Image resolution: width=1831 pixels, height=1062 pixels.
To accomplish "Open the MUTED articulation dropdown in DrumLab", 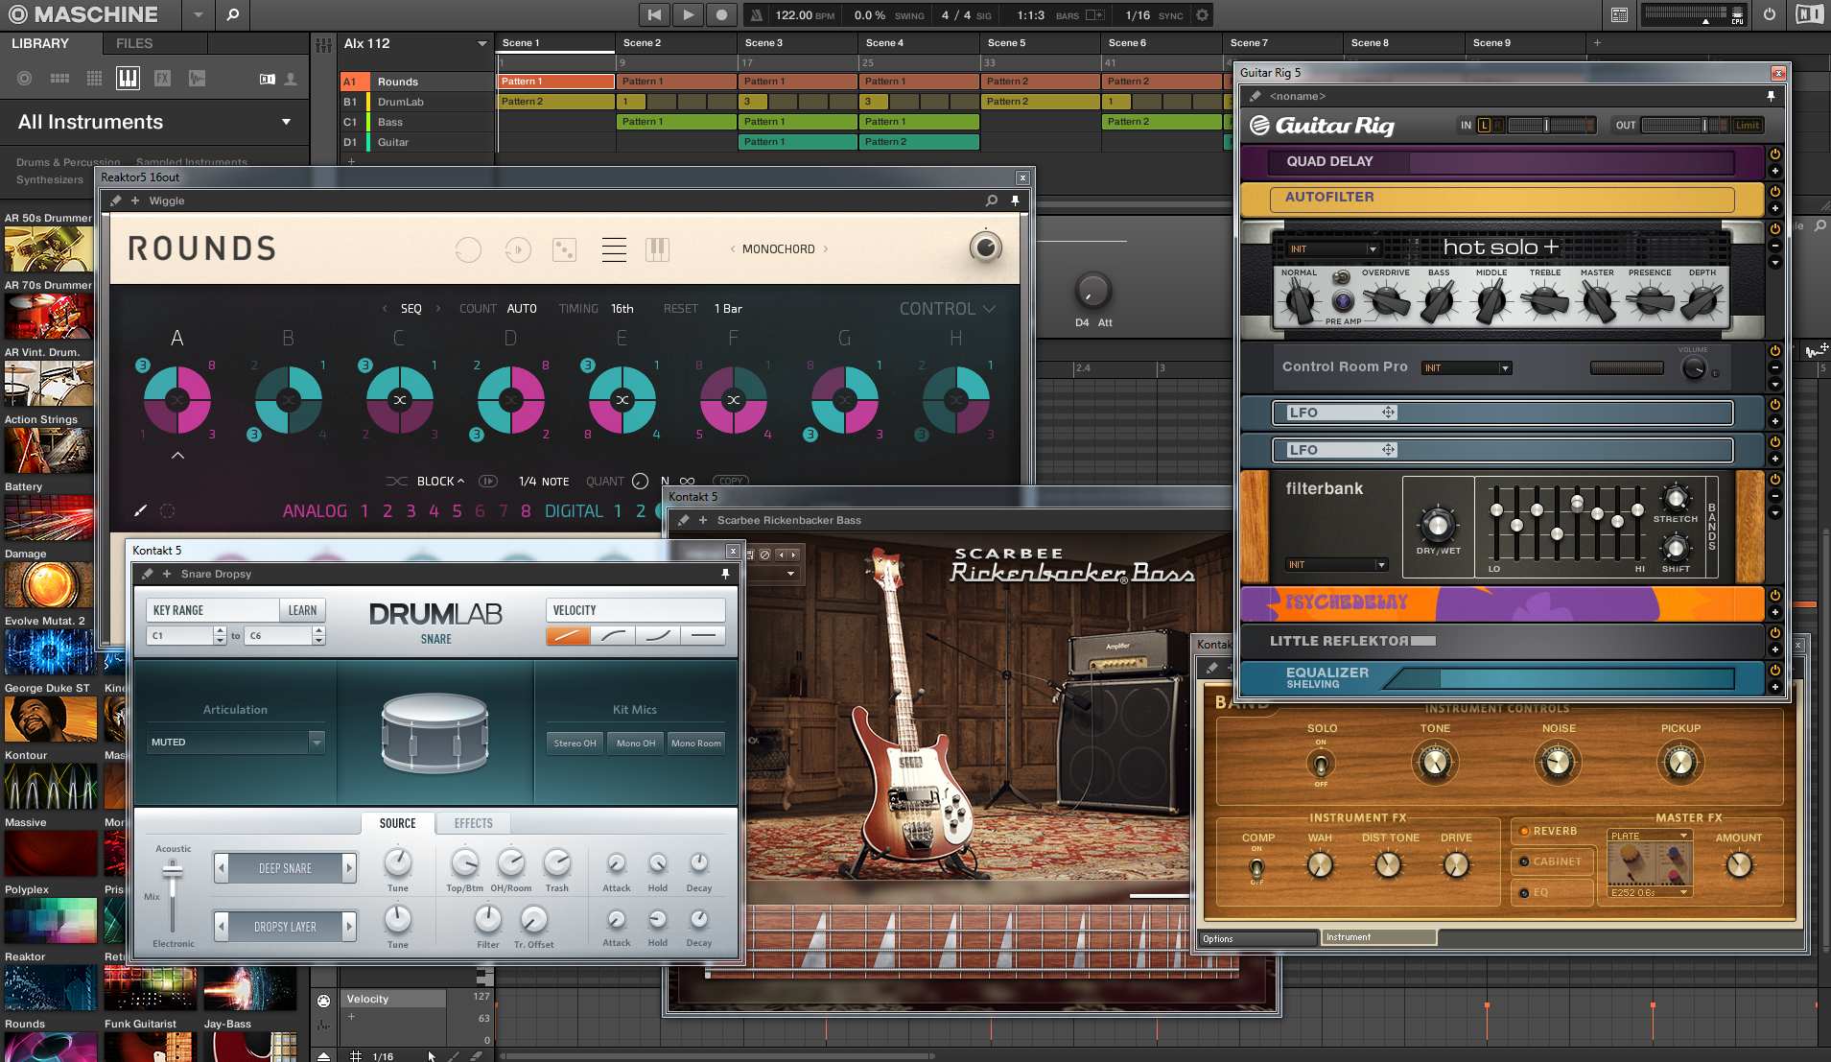I will point(317,742).
